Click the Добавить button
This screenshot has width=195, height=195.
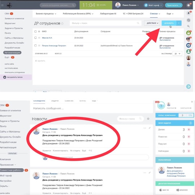(169, 23)
